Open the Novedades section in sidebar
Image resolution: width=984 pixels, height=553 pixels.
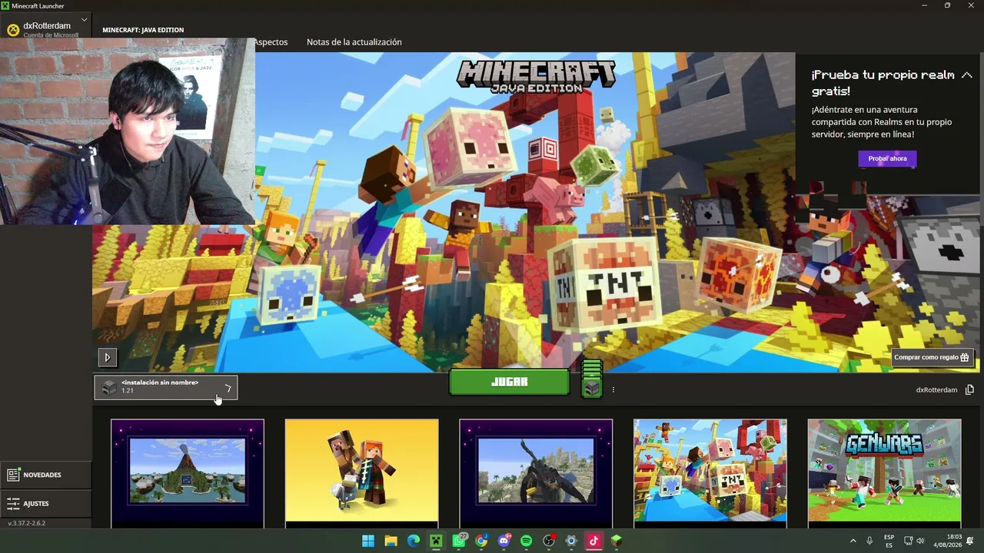[x=45, y=475]
